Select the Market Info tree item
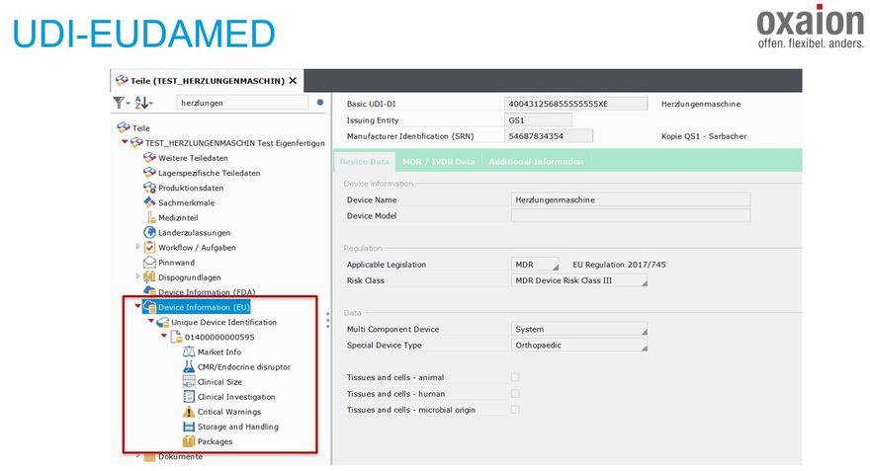 (219, 352)
